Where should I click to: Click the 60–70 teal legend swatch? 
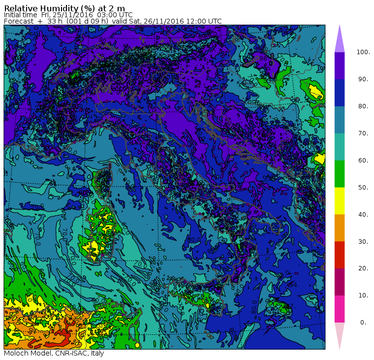tap(340, 147)
